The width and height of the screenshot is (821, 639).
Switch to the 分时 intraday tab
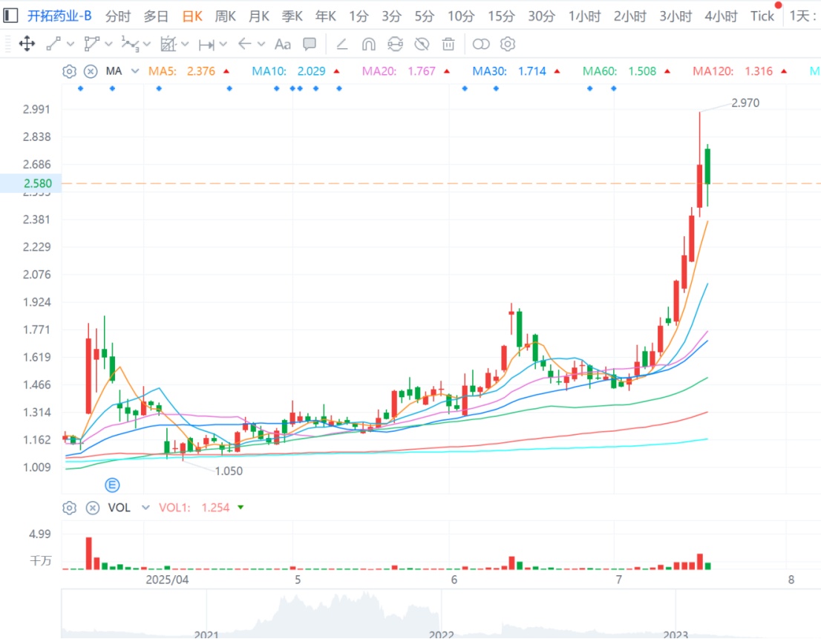pyautogui.click(x=118, y=16)
